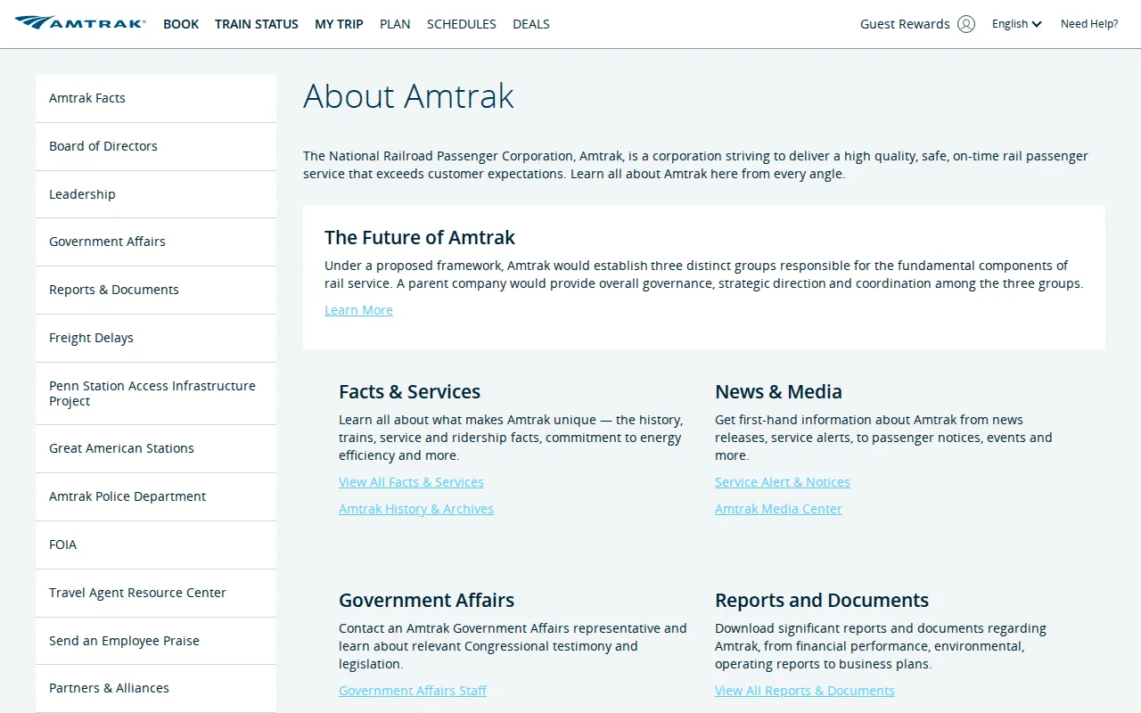1141x713 pixels.
Task: Click the News & Media heading
Action: 778,391
